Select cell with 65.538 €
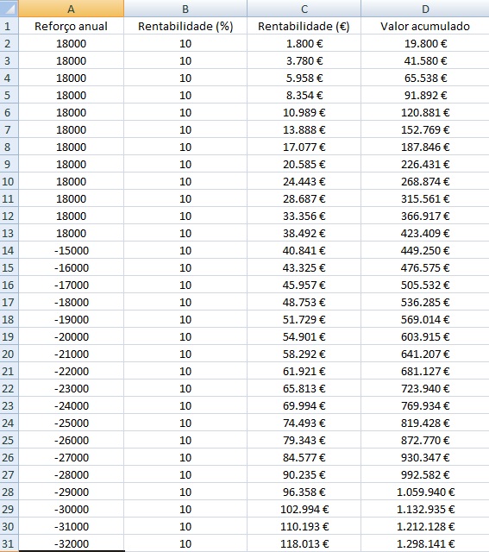 tap(425, 78)
